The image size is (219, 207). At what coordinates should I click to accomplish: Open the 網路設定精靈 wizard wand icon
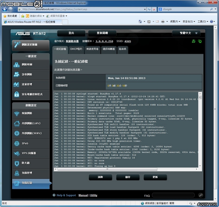17,45
